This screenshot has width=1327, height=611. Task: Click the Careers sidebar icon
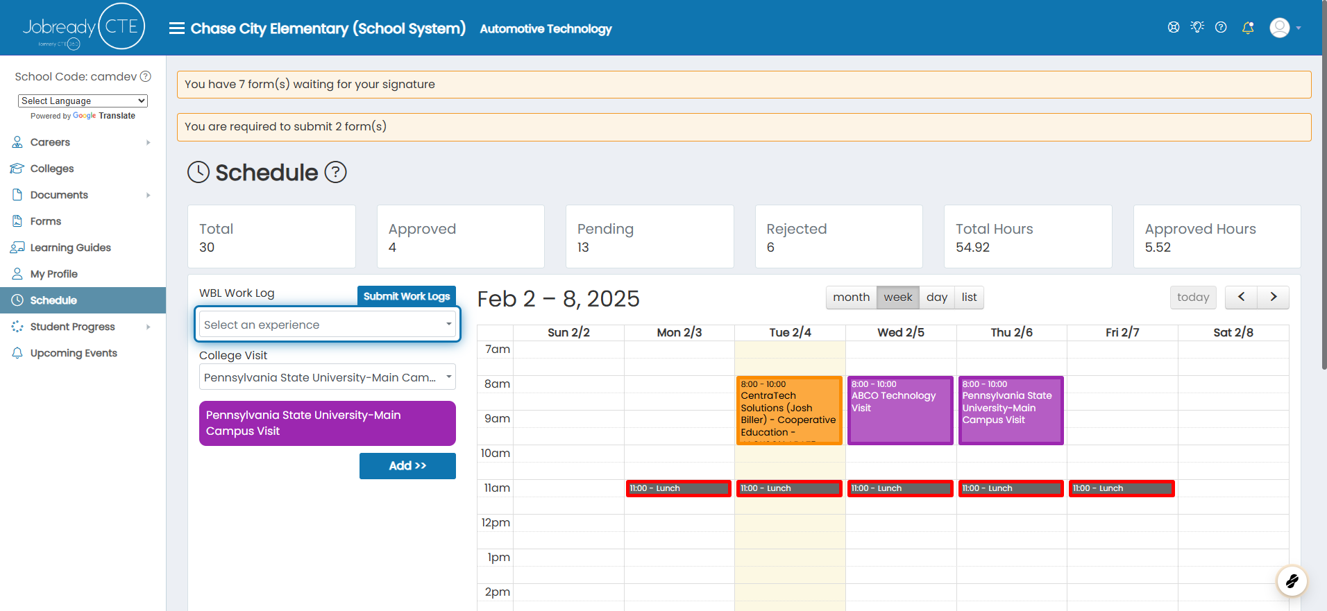pyautogui.click(x=17, y=142)
